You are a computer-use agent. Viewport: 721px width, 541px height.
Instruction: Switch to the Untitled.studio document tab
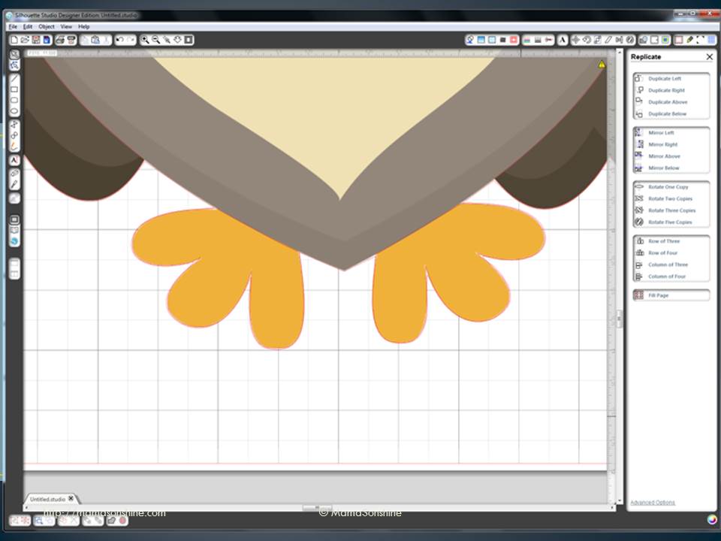point(47,498)
